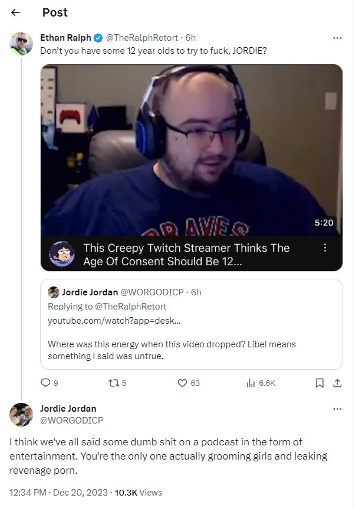
Task: Open the YouTube channel avatar on the video card
Action: point(62,254)
